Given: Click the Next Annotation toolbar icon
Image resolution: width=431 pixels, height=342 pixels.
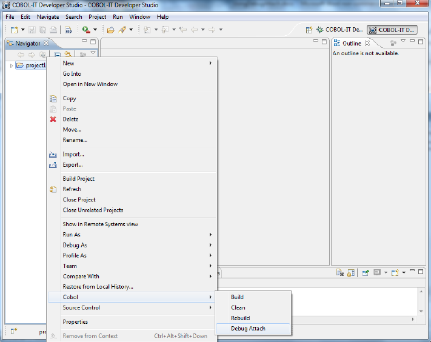Looking at the screenshot, I should (147, 30).
